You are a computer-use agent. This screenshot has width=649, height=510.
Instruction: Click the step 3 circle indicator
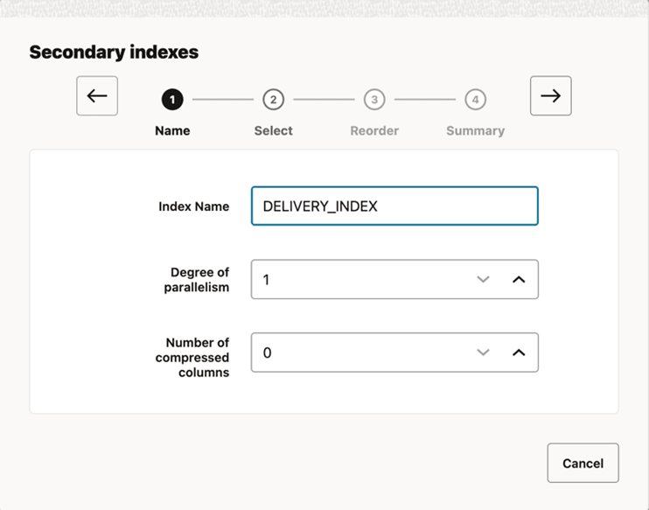374,100
